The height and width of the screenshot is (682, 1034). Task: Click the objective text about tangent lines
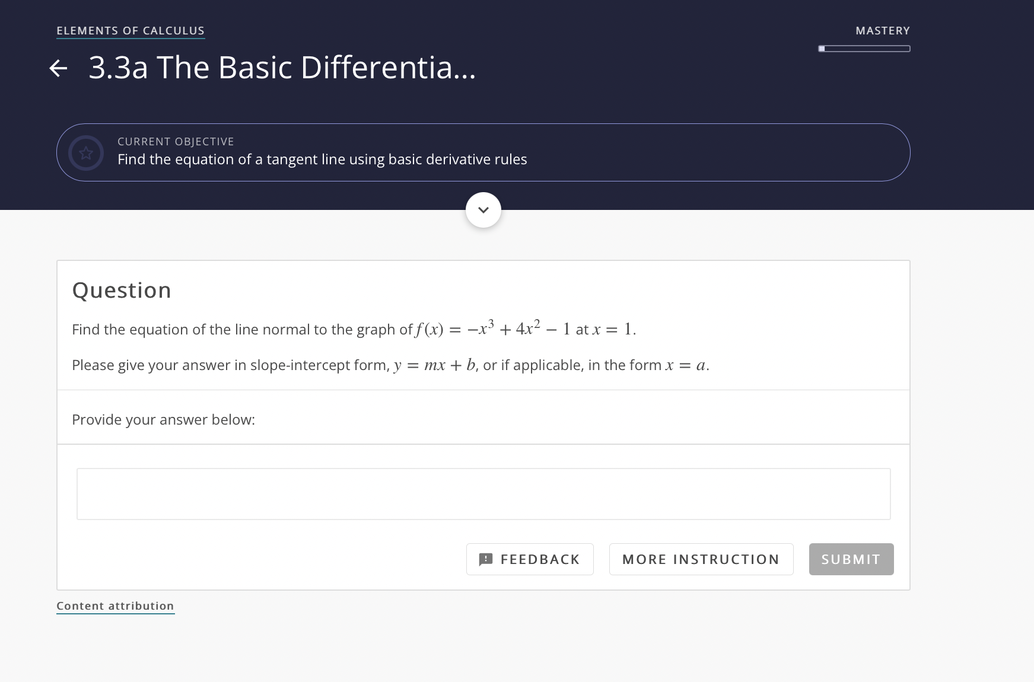tap(322, 159)
